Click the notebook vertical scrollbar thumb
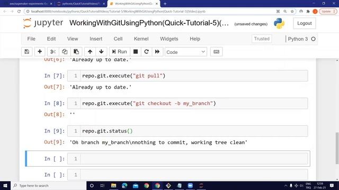Image resolution: width=339 pixels, height=190 pixels. [337, 148]
